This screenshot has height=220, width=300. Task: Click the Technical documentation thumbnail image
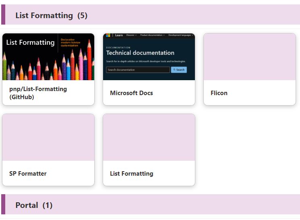point(149,57)
